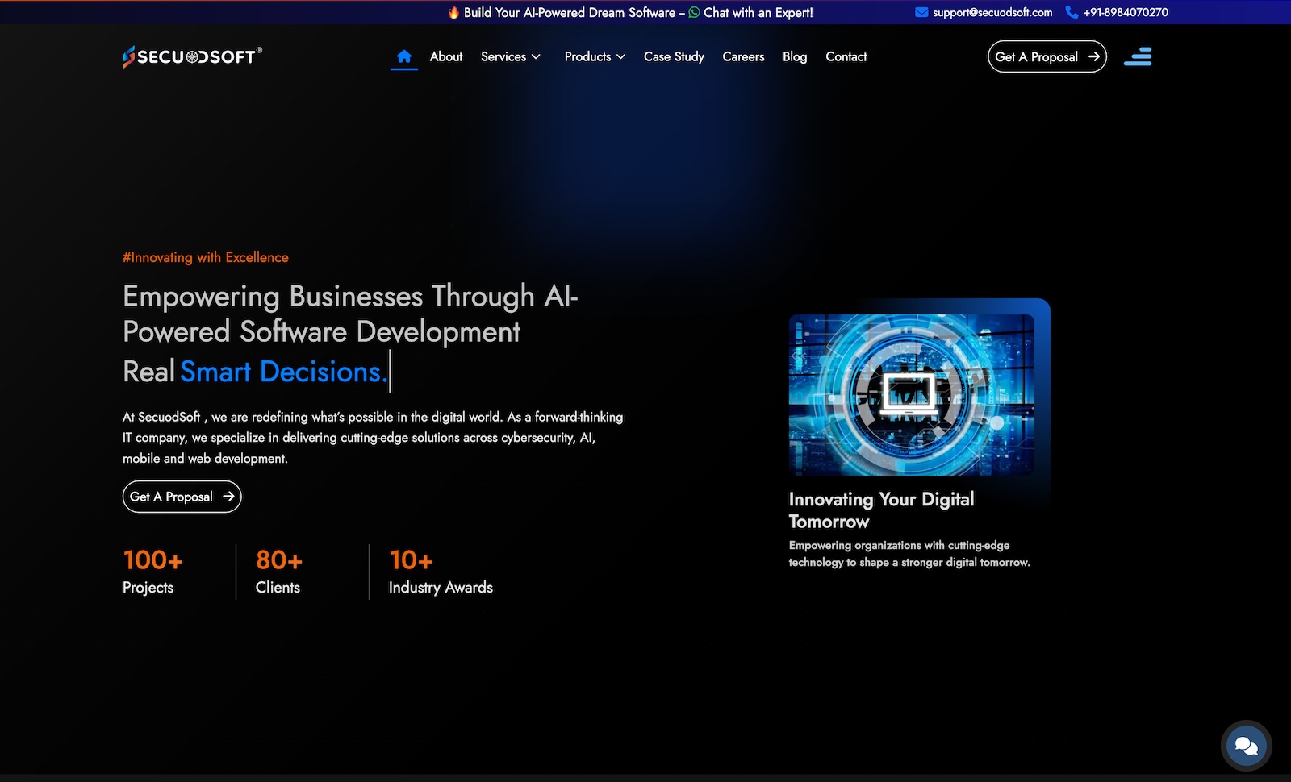Screen dimensions: 1291x782
Task: Call the +91-8984070270 phone link
Action: pos(1126,12)
